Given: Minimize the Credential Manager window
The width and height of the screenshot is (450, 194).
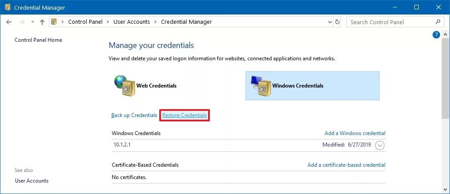Looking at the screenshot, I should (x=394, y=7).
